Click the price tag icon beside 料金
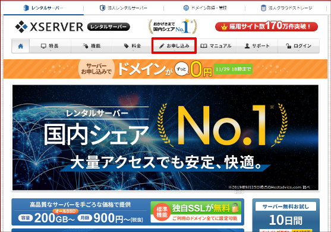 (126, 46)
